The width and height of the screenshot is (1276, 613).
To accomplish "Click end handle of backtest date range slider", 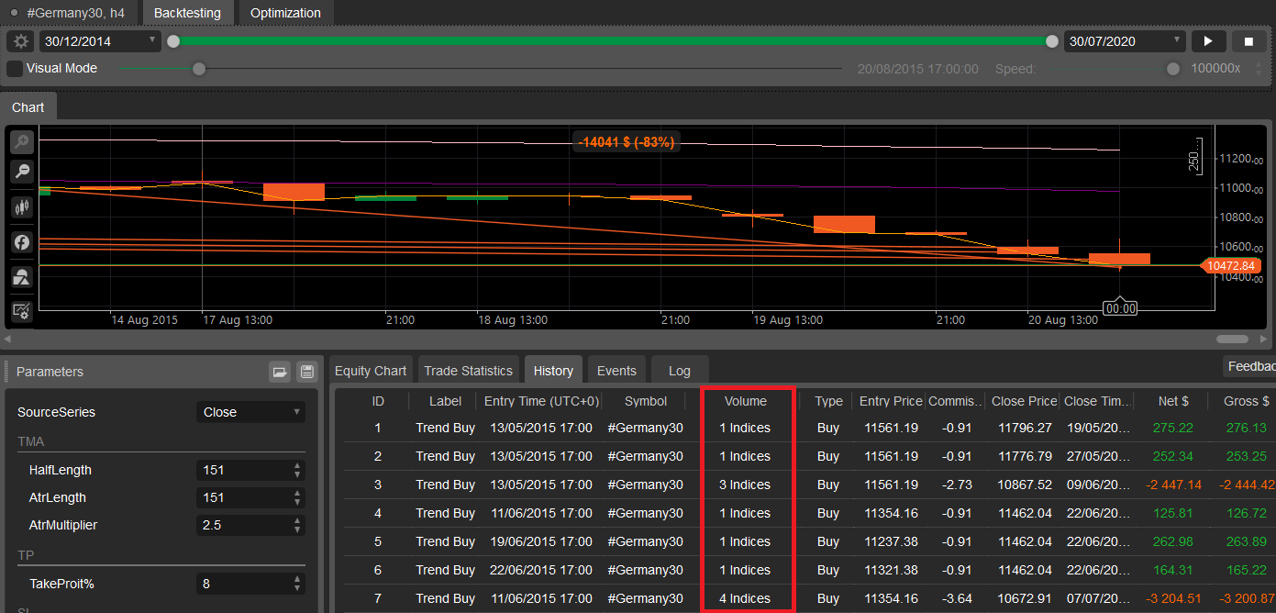I will [1052, 41].
